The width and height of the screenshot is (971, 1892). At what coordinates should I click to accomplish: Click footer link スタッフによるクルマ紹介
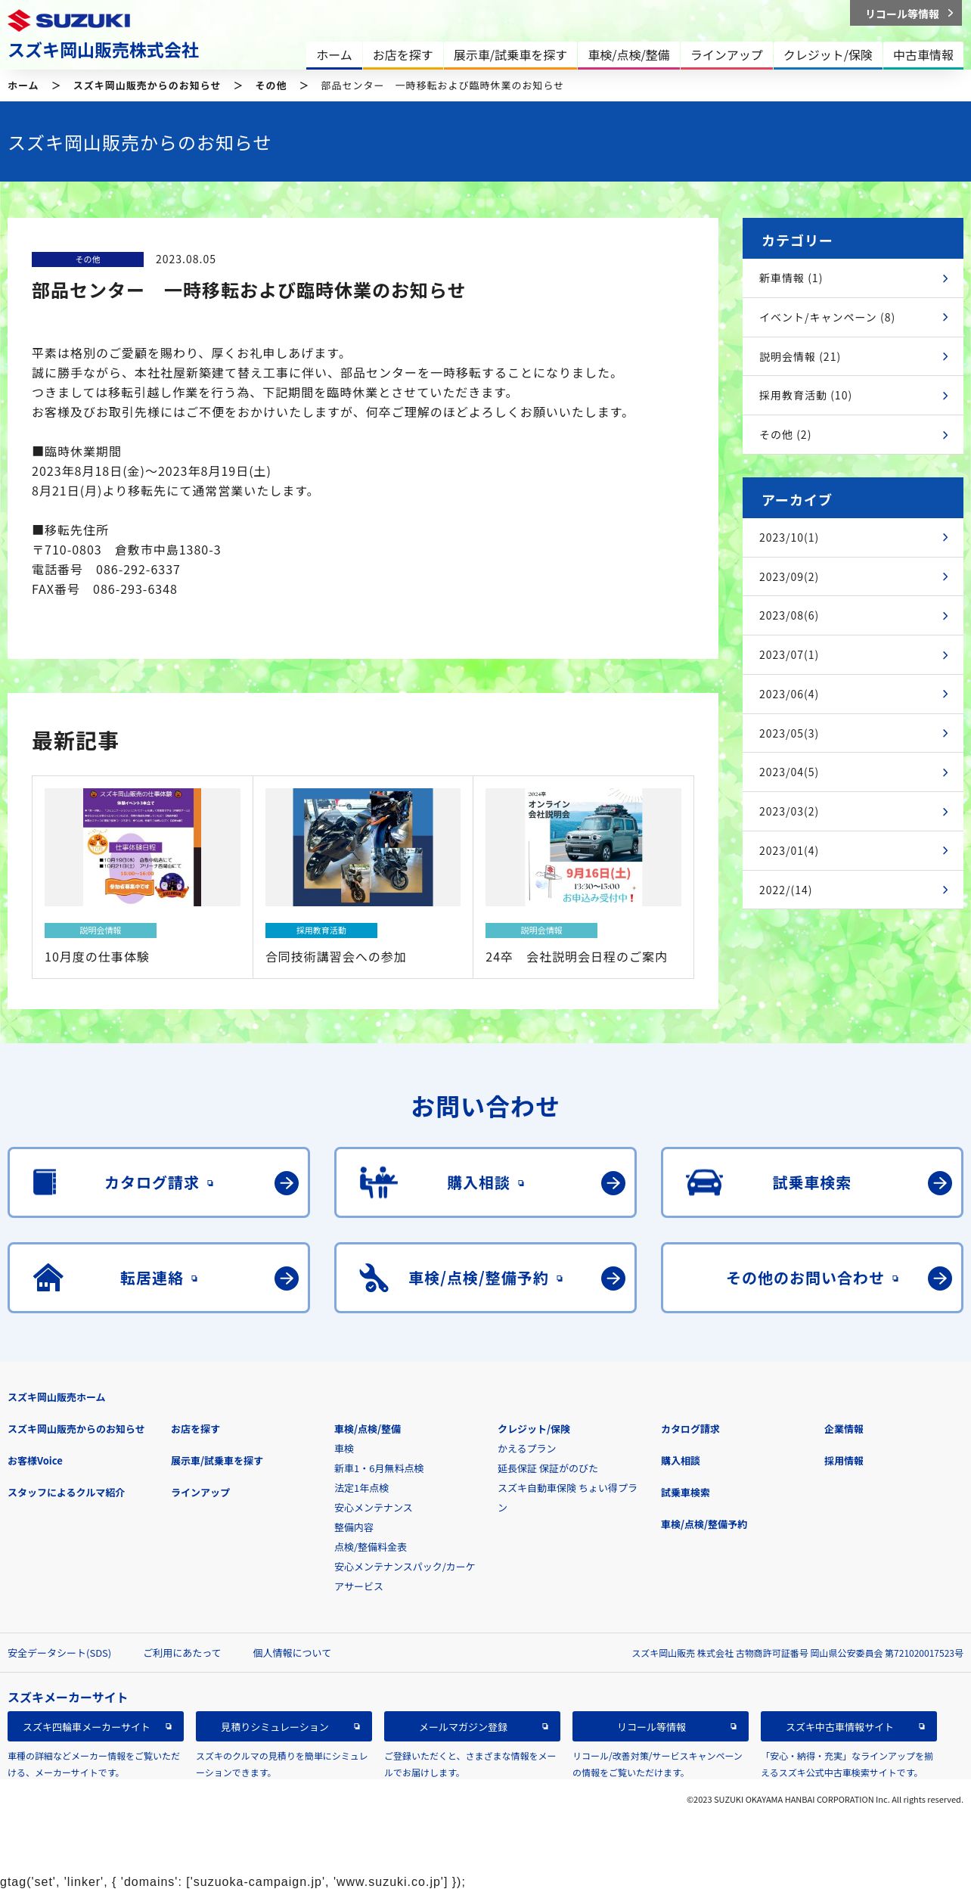pyautogui.click(x=66, y=1493)
